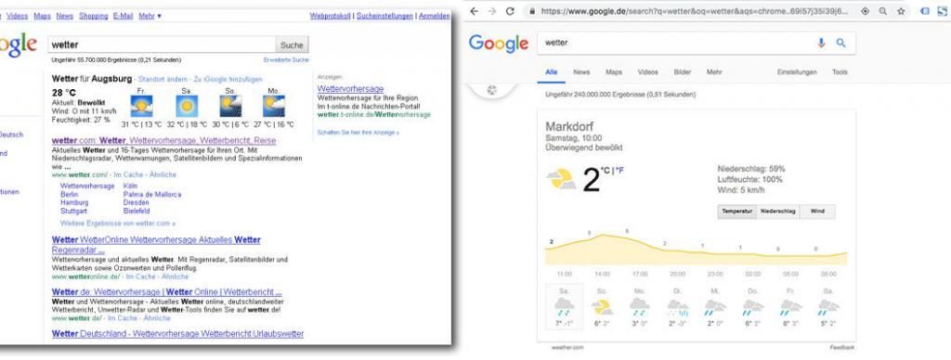Switch the weather graph to Wind
Screen dimensions: 951x360
(817, 212)
